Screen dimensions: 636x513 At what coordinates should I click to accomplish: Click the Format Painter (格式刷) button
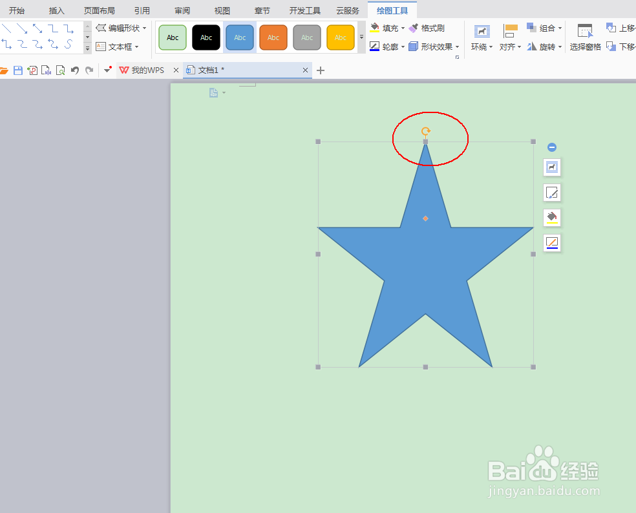pyautogui.click(x=427, y=28)
